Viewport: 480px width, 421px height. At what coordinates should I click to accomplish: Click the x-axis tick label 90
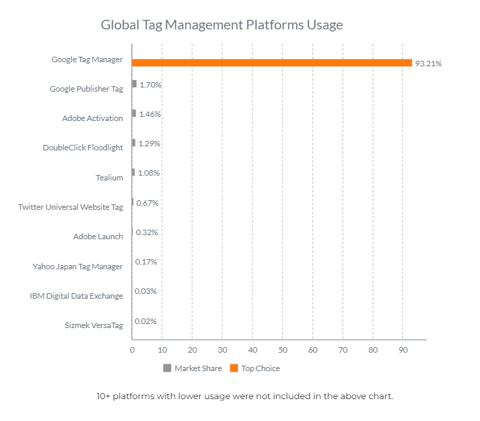pyautogui.click(x=403, y=350)
